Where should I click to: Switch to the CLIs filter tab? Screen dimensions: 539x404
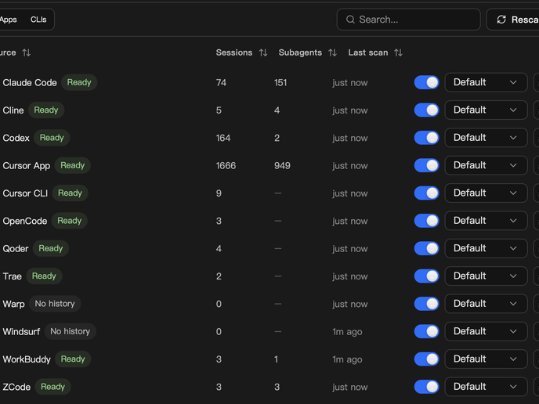pyautogui.click(x=38, y=20)
